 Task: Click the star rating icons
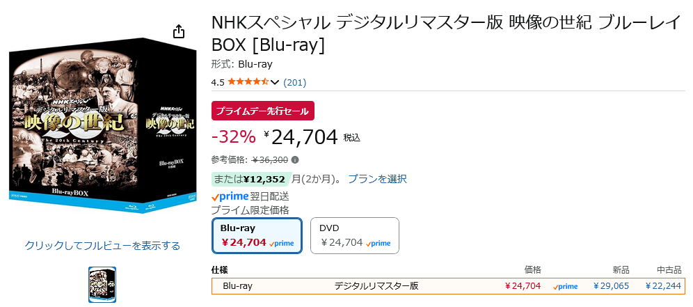coord(248,82)
